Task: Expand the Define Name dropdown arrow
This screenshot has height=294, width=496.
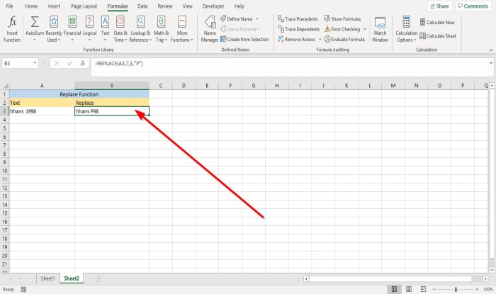Action: pos(257,19)
